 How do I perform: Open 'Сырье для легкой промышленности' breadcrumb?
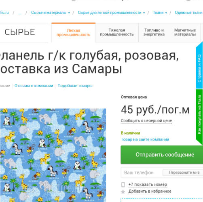[110, 13]
